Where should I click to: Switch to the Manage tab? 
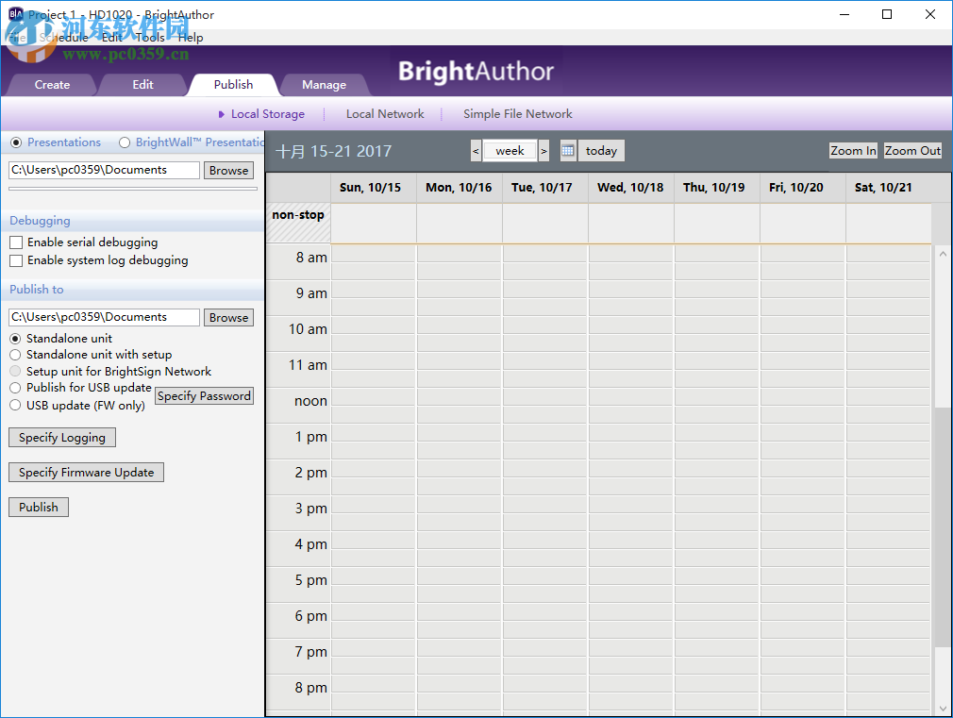pos(324,84)
